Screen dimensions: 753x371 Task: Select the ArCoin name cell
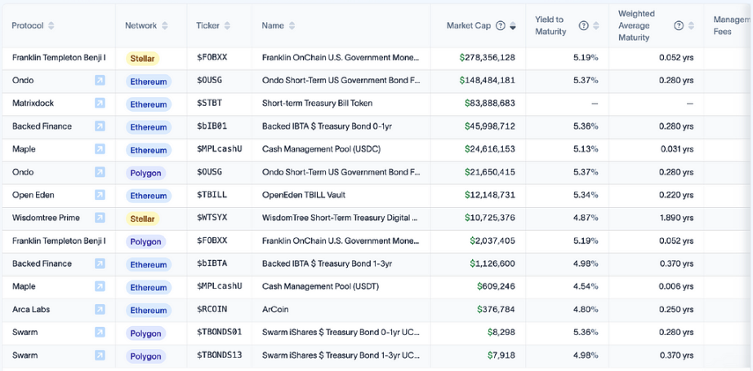pyautogui.click(x=275, y=309)
